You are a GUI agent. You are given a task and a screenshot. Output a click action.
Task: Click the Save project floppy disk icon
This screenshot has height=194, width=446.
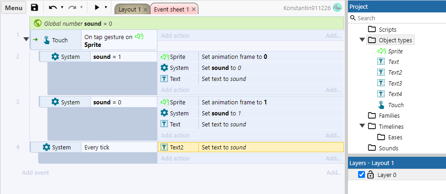tap(35, 8)
